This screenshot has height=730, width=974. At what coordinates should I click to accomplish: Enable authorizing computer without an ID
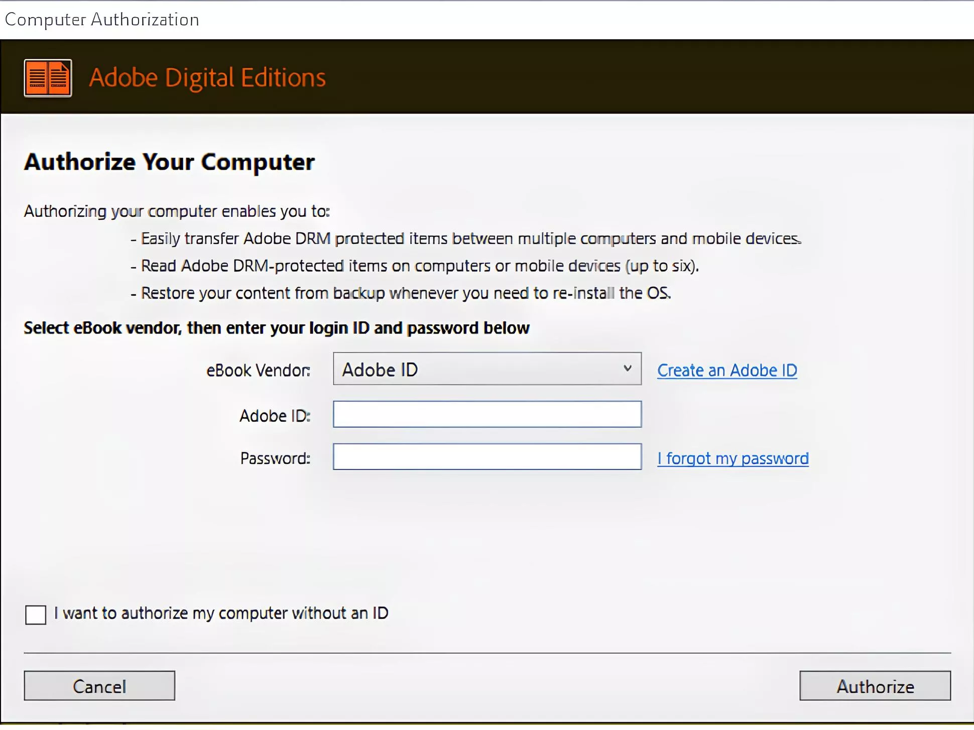pos(35,614)
